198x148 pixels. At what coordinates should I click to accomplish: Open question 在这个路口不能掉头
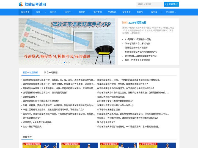click(x=32, y=127)
